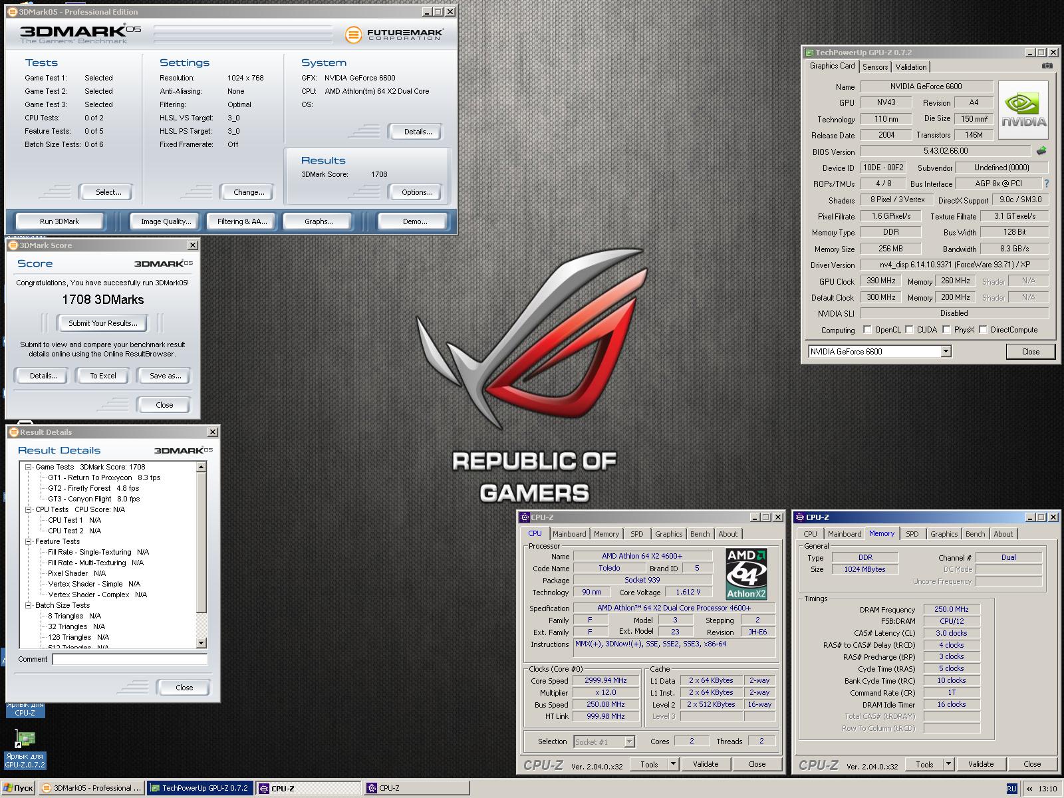Click Graphs... button
The height and width of the screenshot is (798, 1064).
[319, 221]
